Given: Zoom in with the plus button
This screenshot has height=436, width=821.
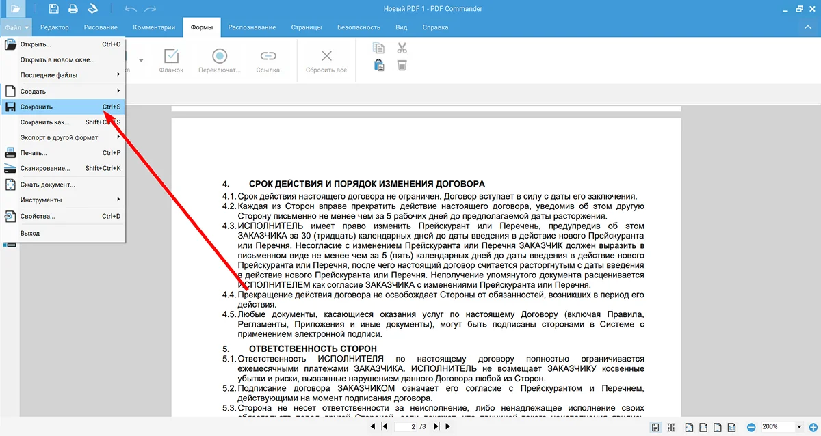Looking at the screenshot, I should click(812, 427).
